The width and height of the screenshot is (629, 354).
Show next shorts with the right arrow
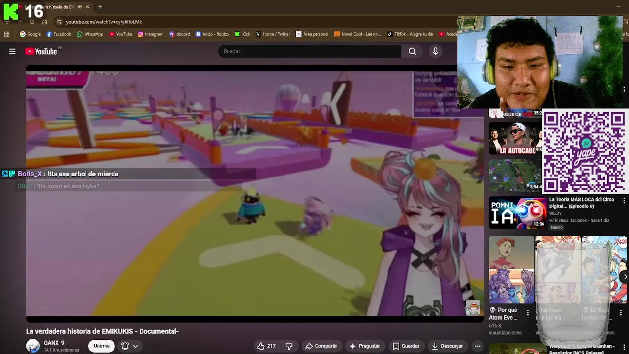point(625,277)
